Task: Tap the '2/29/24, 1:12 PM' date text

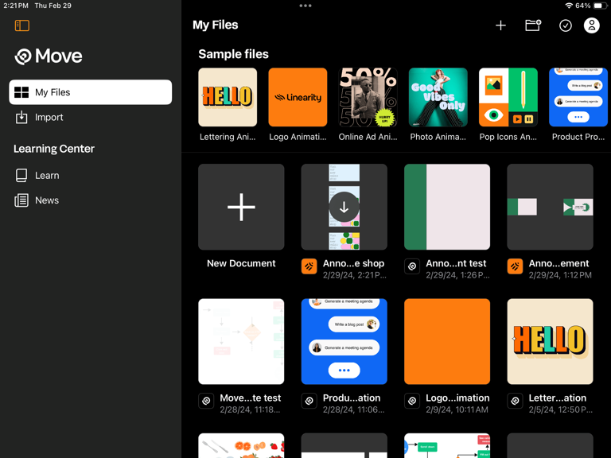Action: pos(560,275)
